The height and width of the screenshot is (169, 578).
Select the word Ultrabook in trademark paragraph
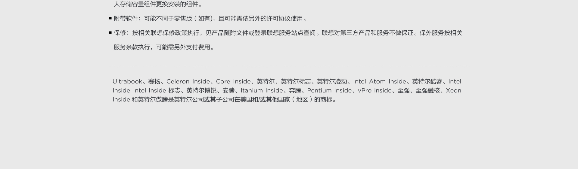click(127, 81)
